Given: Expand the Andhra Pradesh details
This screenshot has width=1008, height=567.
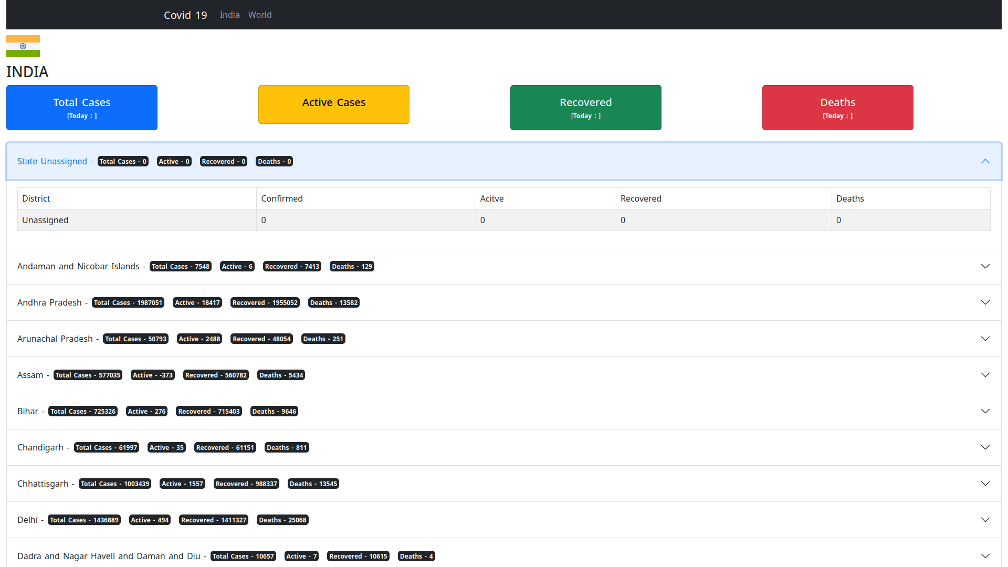Looking at the screenshot, I should 985,302.
